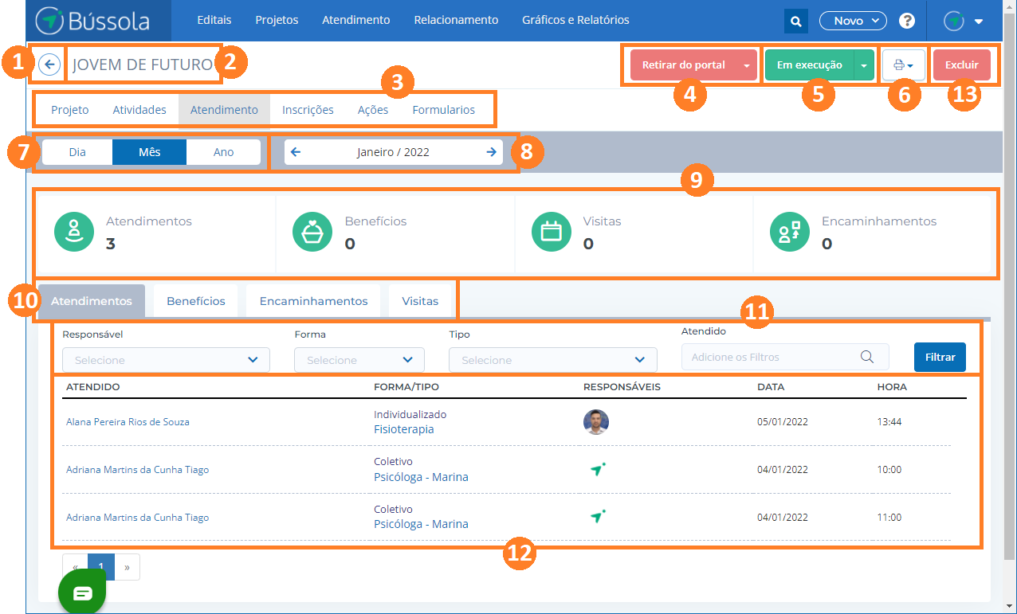Advance to next month with right arrow
1017x614 pixels.
pos(491,152)
